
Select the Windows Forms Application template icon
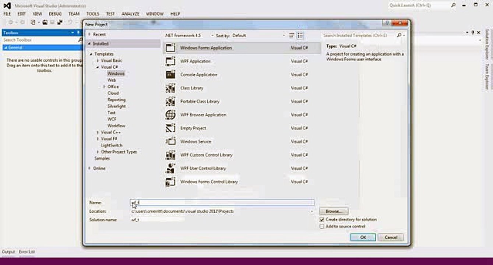click(170, 48)
